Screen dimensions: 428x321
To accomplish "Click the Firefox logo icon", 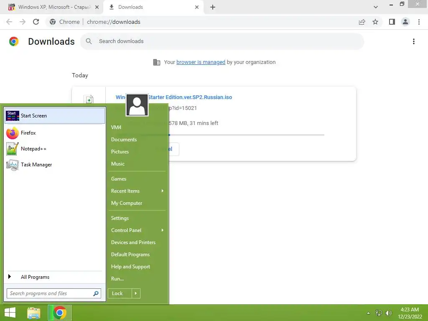I will pos(12,133).
